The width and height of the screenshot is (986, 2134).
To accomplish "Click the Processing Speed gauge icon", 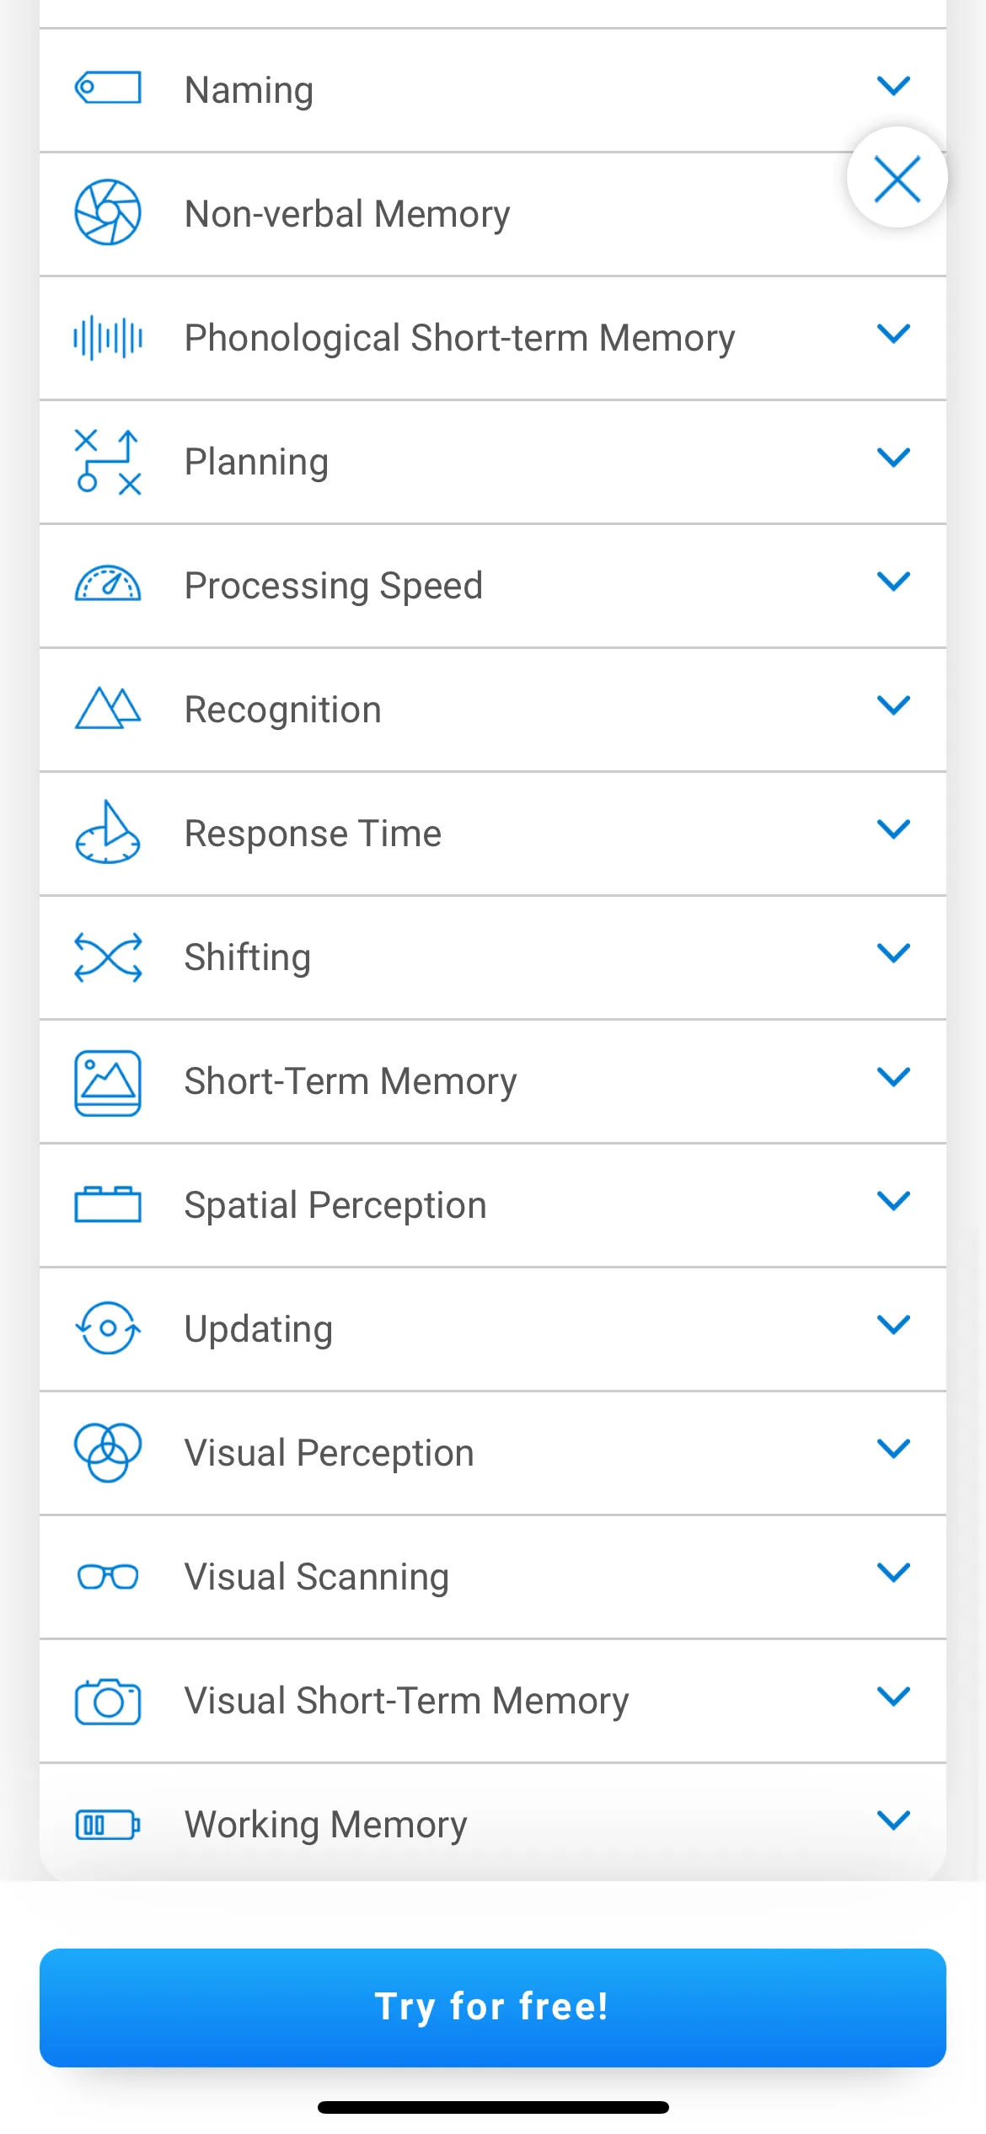I will click(x=108, y=583).
